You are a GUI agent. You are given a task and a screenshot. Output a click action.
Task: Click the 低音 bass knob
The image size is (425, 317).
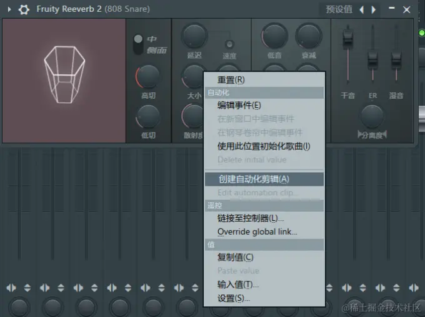click(274, 36)
